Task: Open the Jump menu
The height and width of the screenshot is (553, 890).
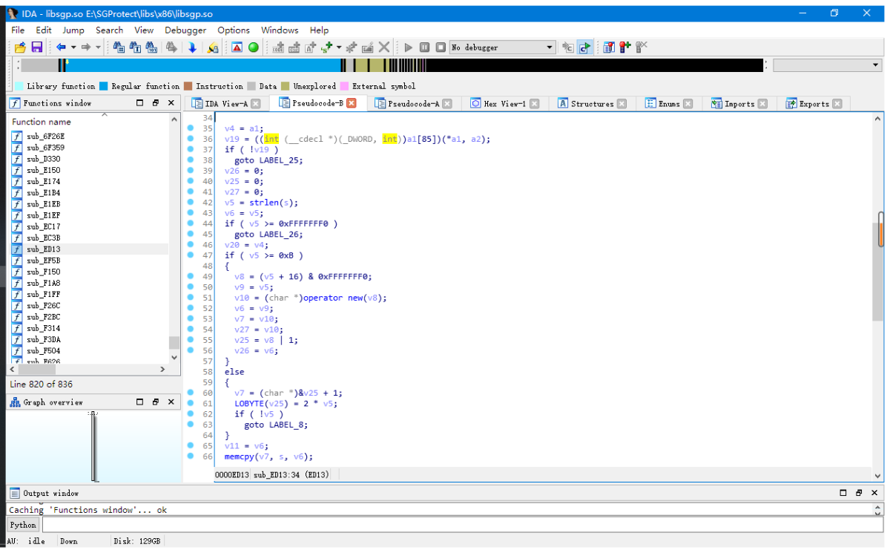Action: [73, 30]
